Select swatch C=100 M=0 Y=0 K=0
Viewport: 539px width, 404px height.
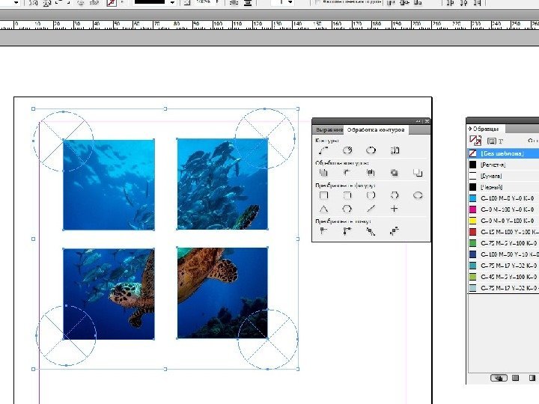tap(503, 198)
